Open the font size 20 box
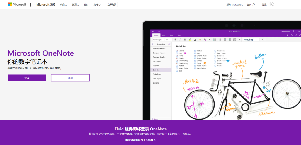The height and width of the screenshot is (145, 301). click(x=169, y=39)
